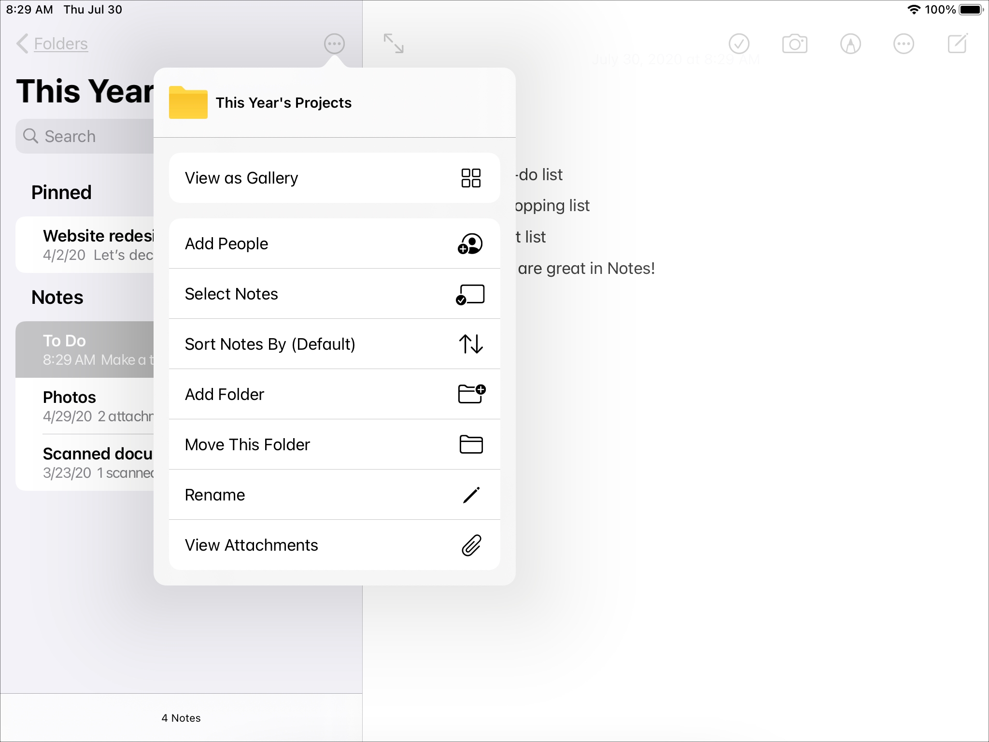
Task: Click the move folder icon
Action: [471, 444]
